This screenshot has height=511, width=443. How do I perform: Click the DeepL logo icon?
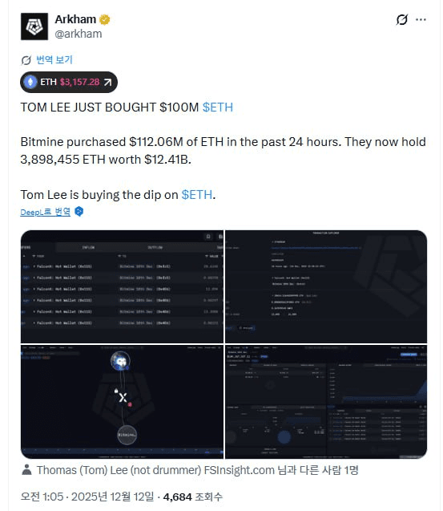[x=79, y=212]
